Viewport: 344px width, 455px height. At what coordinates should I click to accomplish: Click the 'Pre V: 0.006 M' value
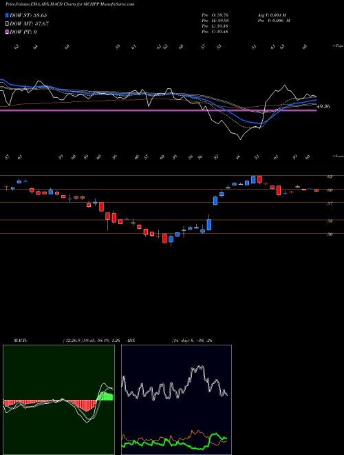[274, 21]
